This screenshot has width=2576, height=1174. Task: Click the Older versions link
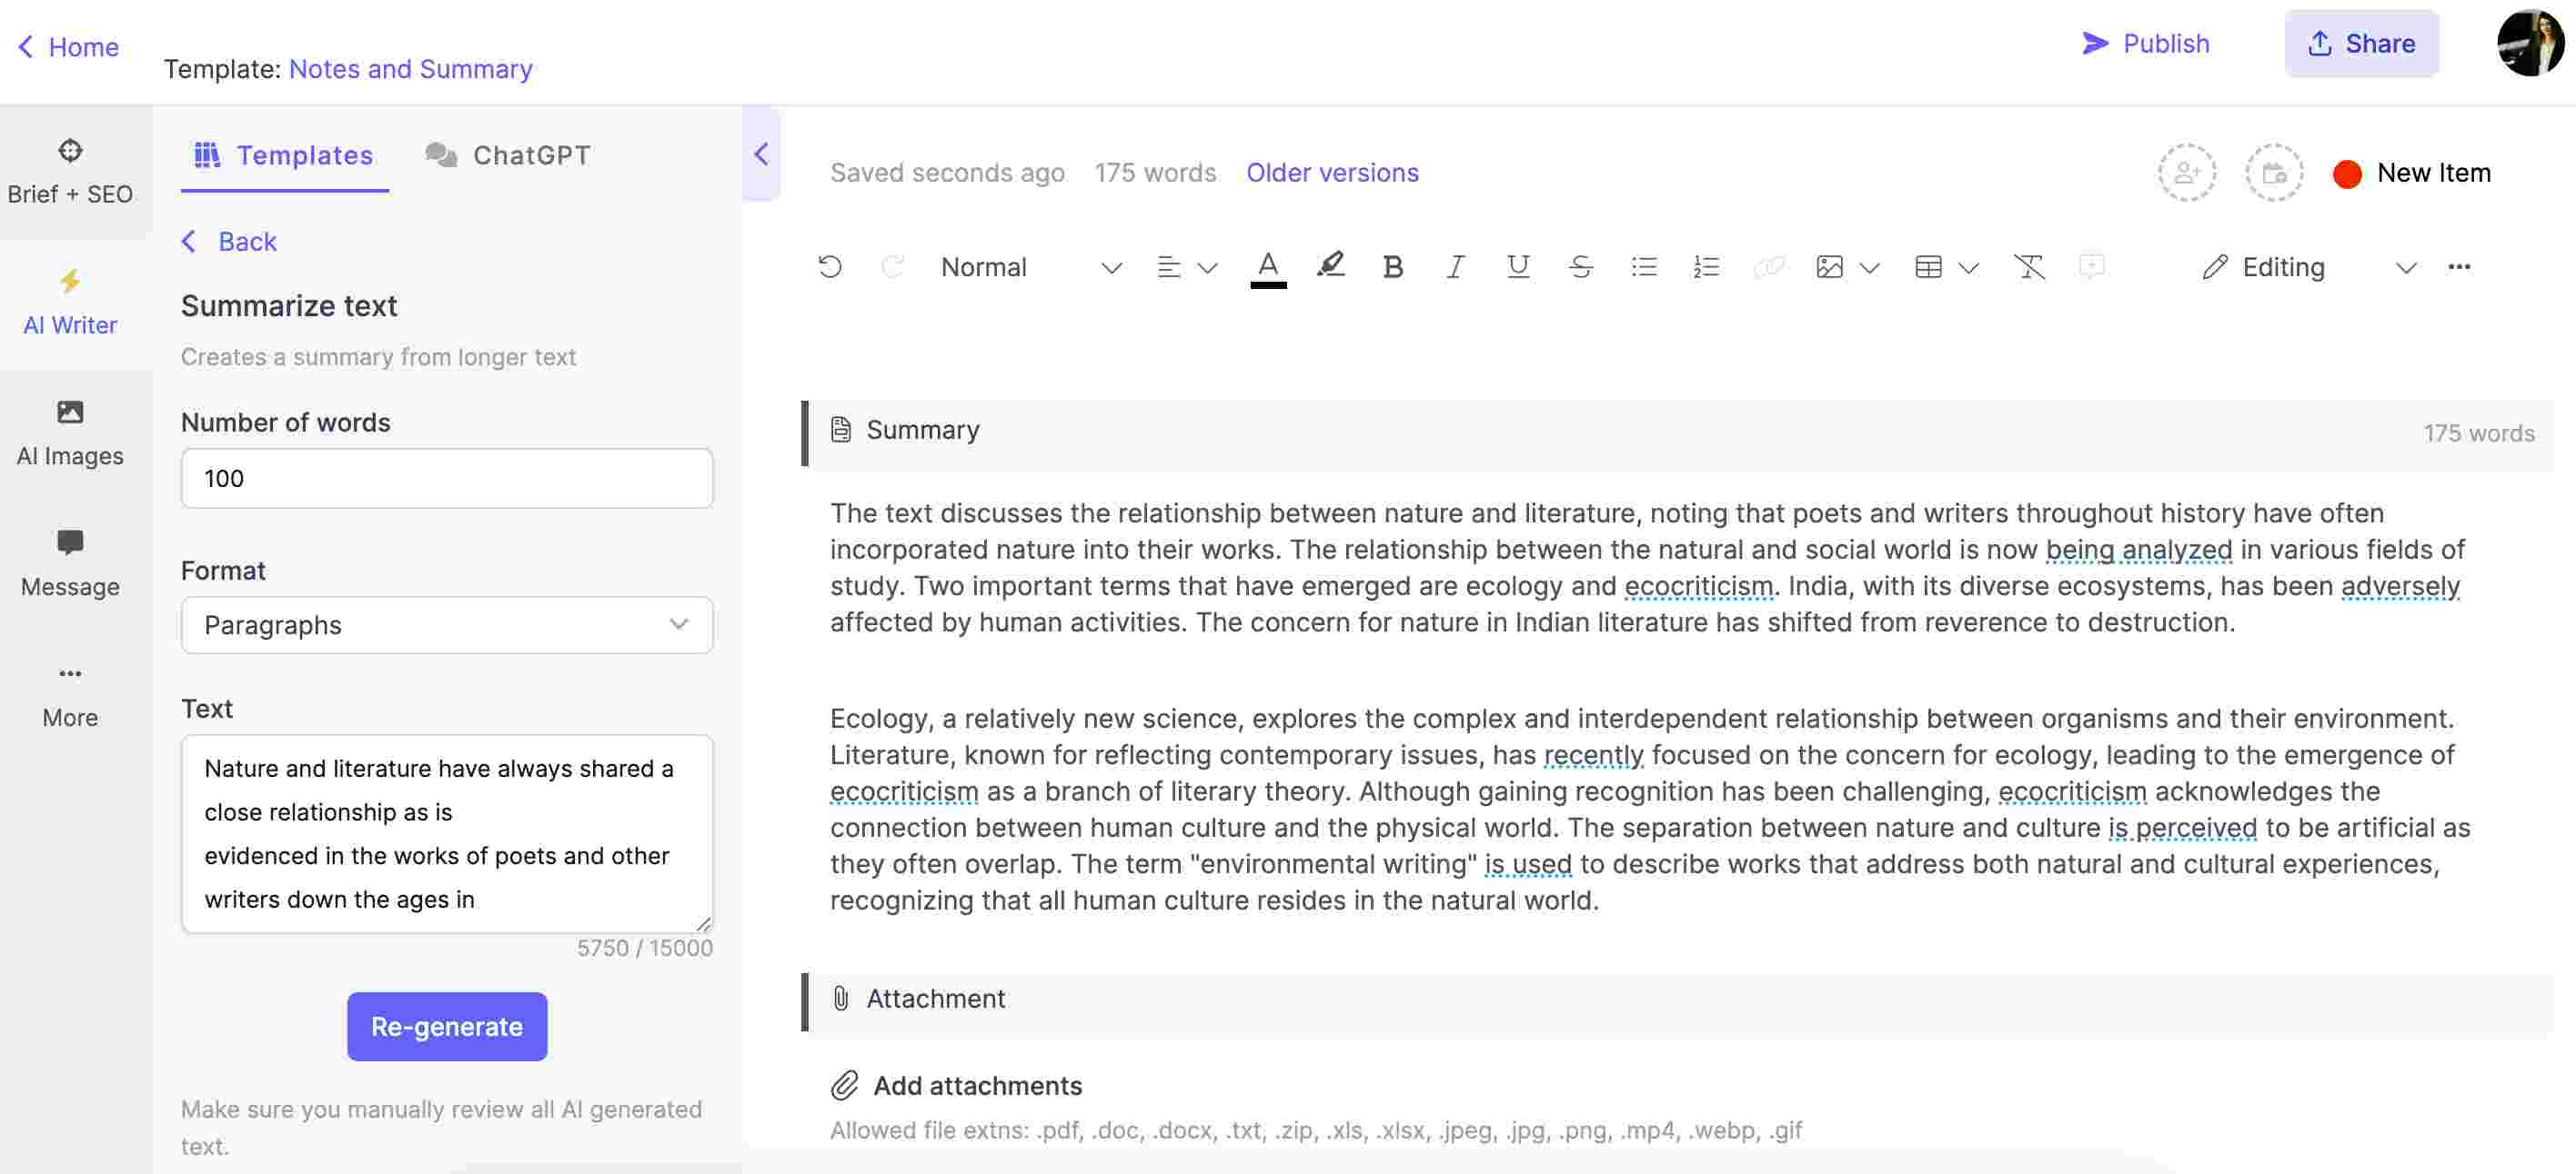(x=1331, y=171)
